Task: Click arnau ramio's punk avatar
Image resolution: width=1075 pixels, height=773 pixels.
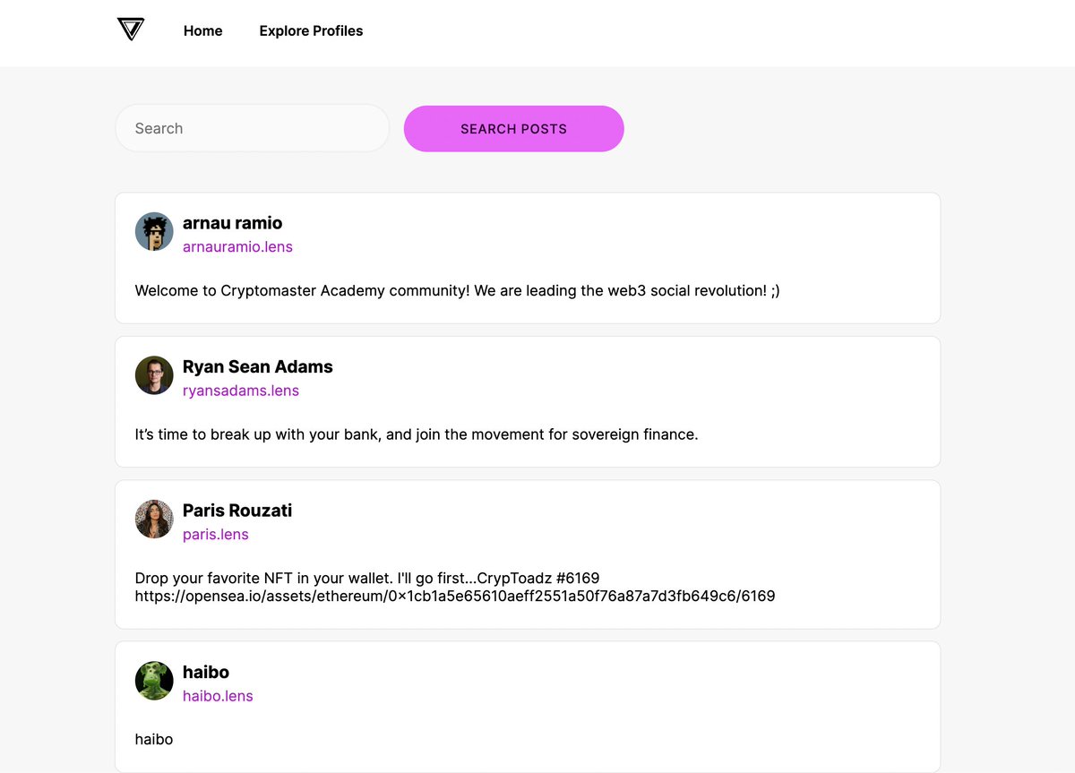Action: (x=153, y=231)
